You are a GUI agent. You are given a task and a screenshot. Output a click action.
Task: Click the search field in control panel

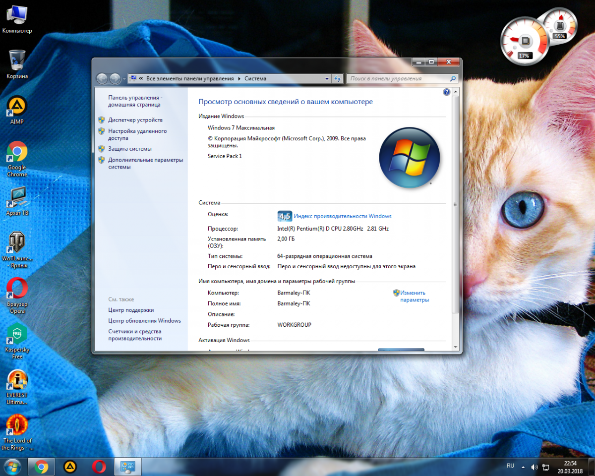point(398,79)
